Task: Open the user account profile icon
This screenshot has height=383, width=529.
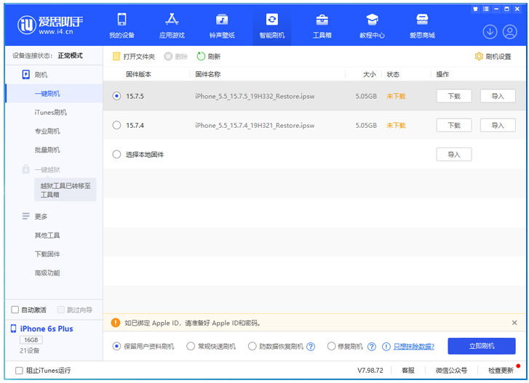Action: 510,32
